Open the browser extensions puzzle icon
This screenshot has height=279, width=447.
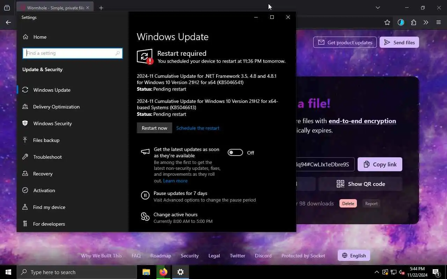[x=413, y=22]
